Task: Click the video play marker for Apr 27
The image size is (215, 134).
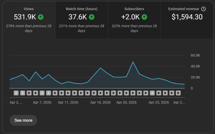Action: tap(172, 93)
